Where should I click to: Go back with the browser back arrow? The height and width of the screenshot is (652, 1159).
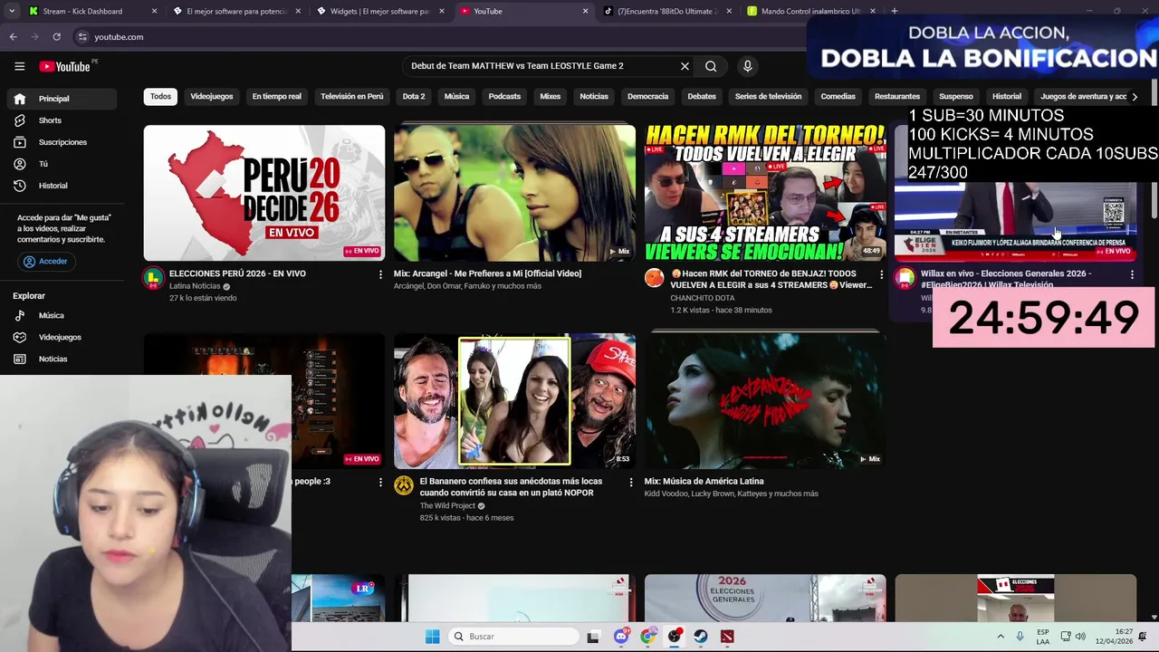(x=13, y=37)
